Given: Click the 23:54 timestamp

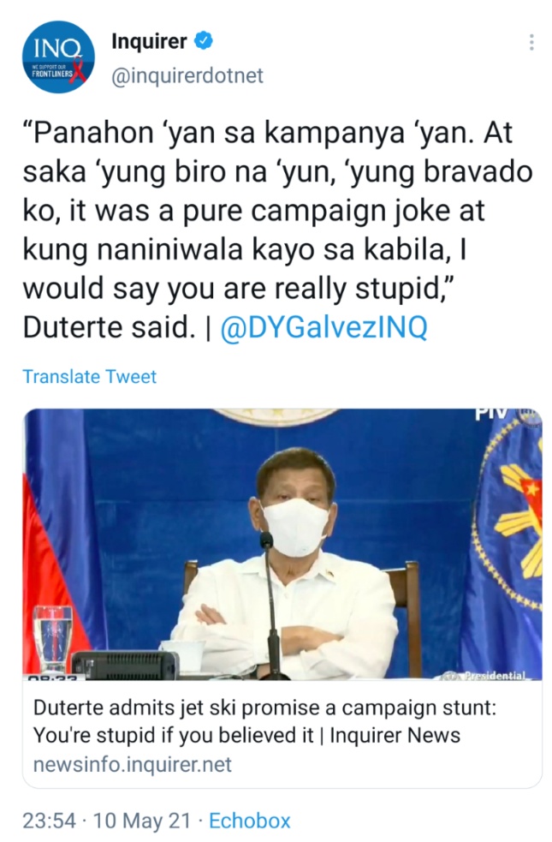Looking at the screenshot, I should click(50, 821).
